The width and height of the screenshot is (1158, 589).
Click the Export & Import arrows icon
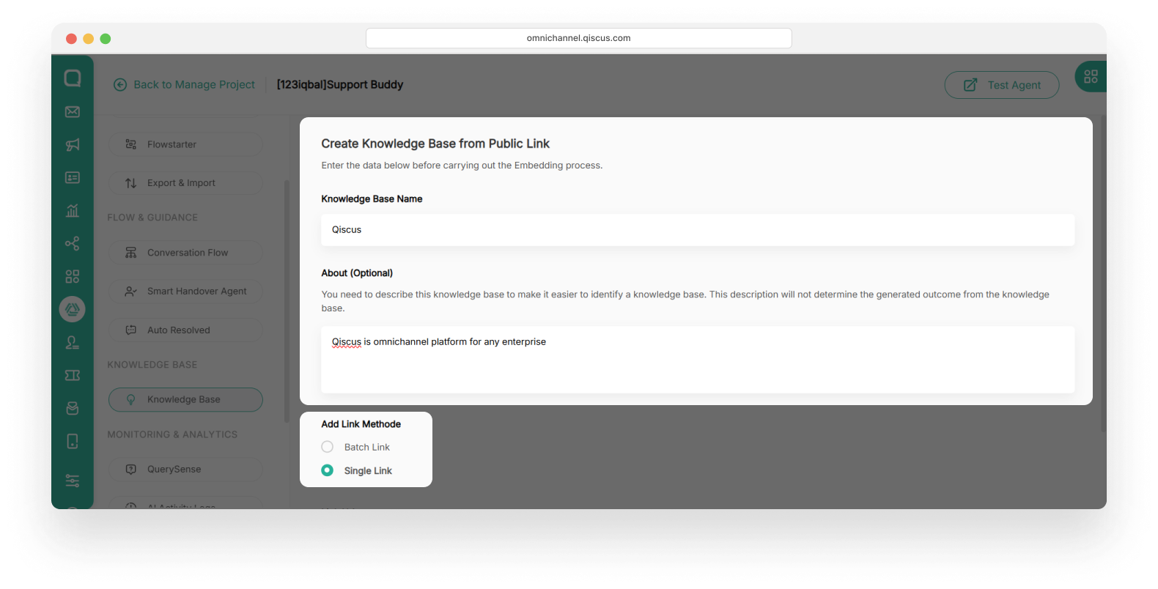[x=131, y=183]
